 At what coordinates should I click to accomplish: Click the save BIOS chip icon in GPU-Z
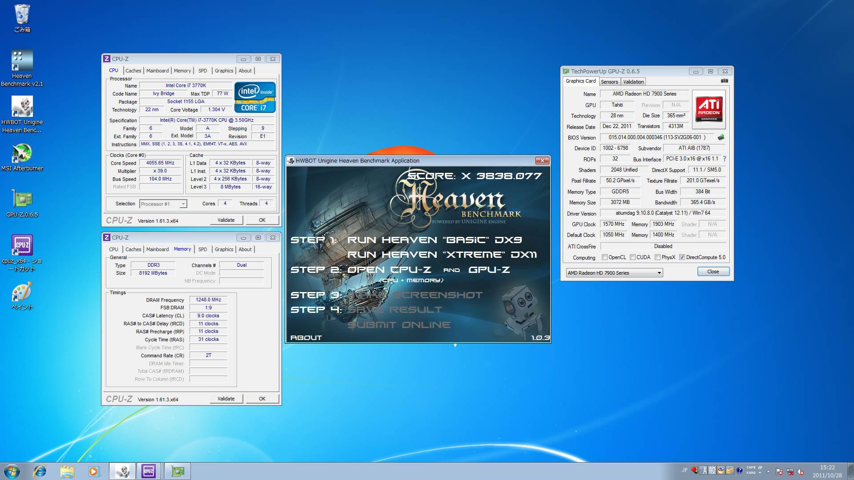[721, 137]
